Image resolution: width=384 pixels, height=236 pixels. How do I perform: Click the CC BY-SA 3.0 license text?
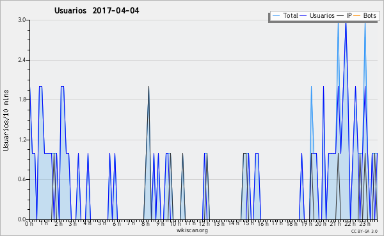pos(364,231)
